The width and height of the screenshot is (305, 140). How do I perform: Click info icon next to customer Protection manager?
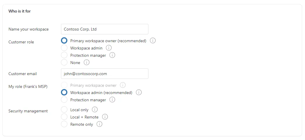point(112,55)
